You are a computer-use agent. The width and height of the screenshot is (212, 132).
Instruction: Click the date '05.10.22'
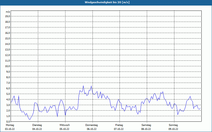coord(64,129)
